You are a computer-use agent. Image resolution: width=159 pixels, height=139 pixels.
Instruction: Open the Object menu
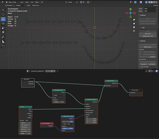click(37, 2)
